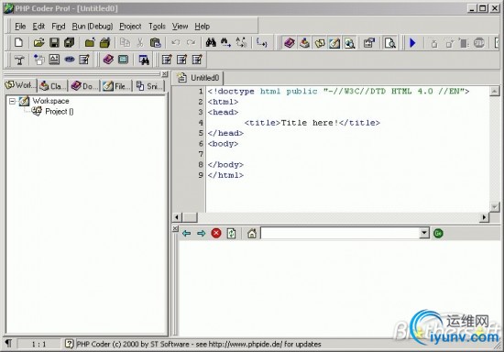Image resolution: width=504 pixels, height=352 pixels.
Task: Close the bottom browser panel
Action: click(175, 228)
